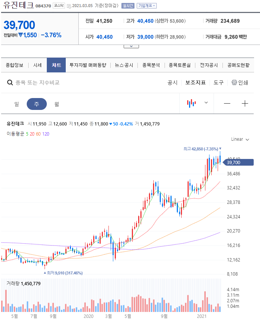This screenshot has height=319, width=260.
Task: Click the 인쇄 print button
Action: (x=240, y=82)
